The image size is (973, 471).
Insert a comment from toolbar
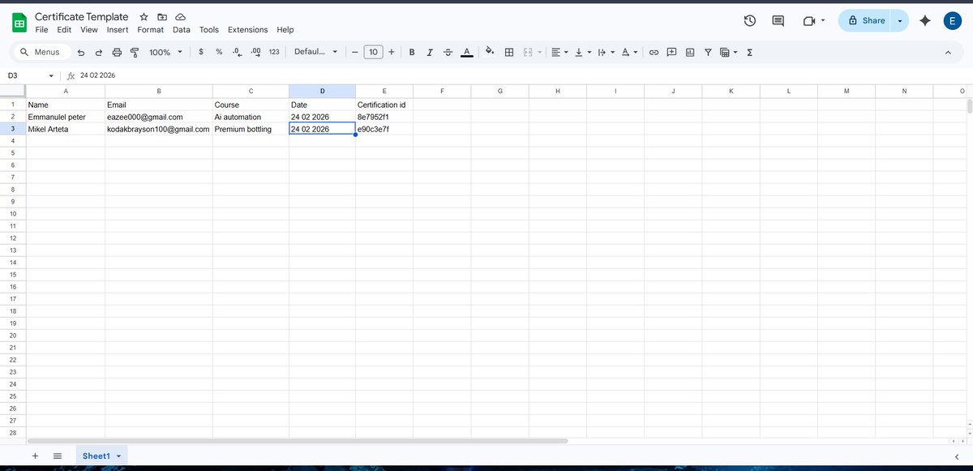[671, 52]
